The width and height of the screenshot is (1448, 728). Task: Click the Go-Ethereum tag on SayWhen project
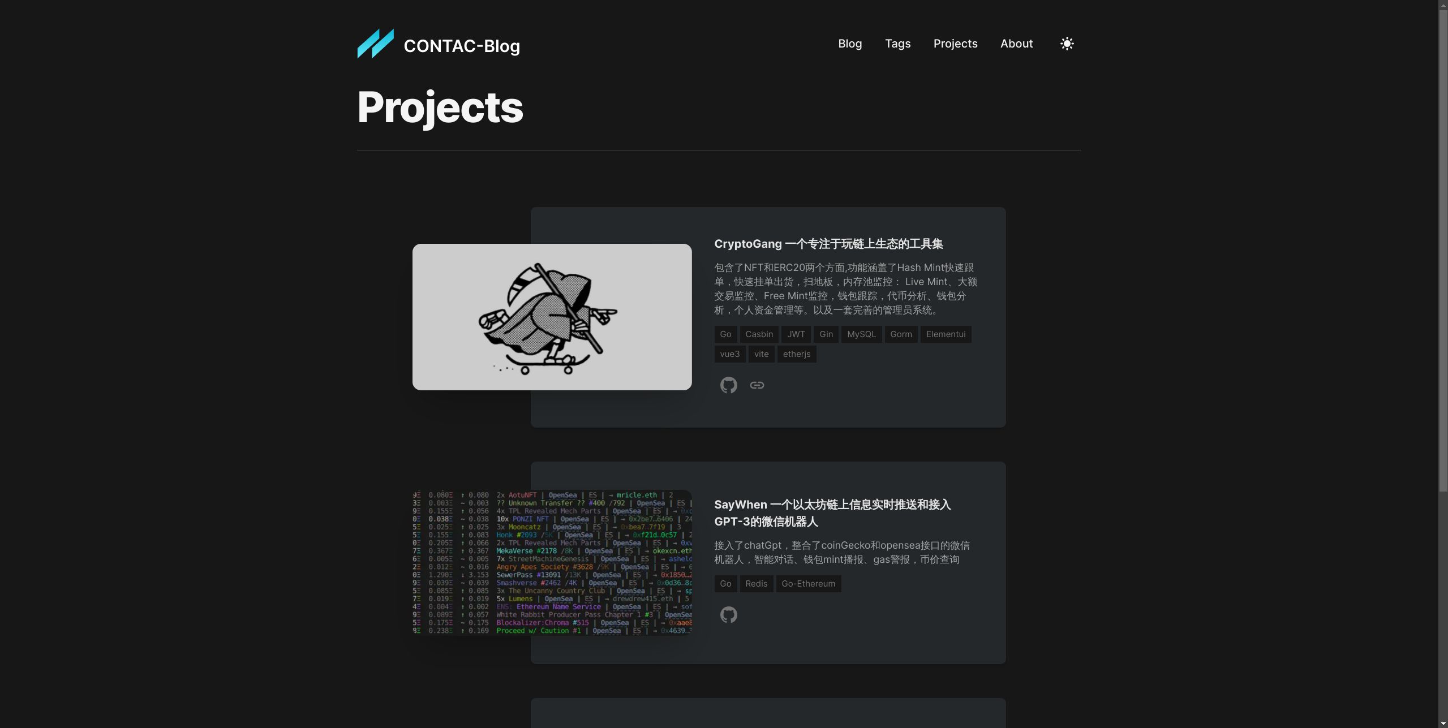pyautogui.click(x=808, y=584)
